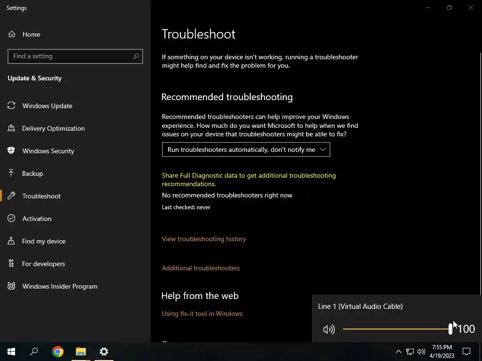Launch Google Chrome from the taskbar
This screenshot has height=361, width=482.
coord(58,352)
